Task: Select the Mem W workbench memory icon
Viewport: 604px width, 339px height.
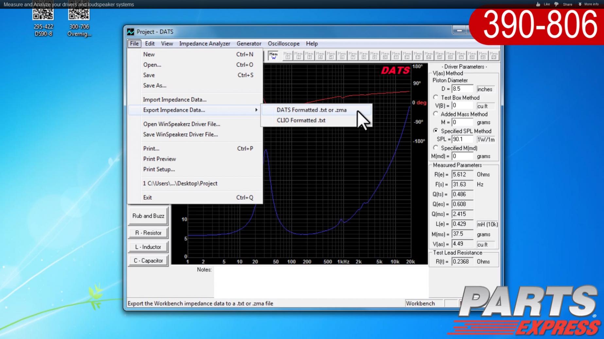Action: [273, 56]
